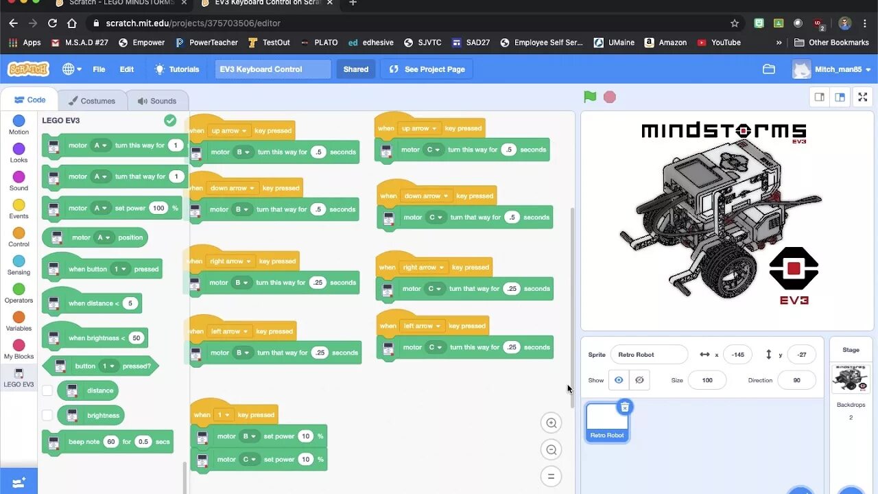Open motor C dropdown under left arrow script

pos(436,347)
